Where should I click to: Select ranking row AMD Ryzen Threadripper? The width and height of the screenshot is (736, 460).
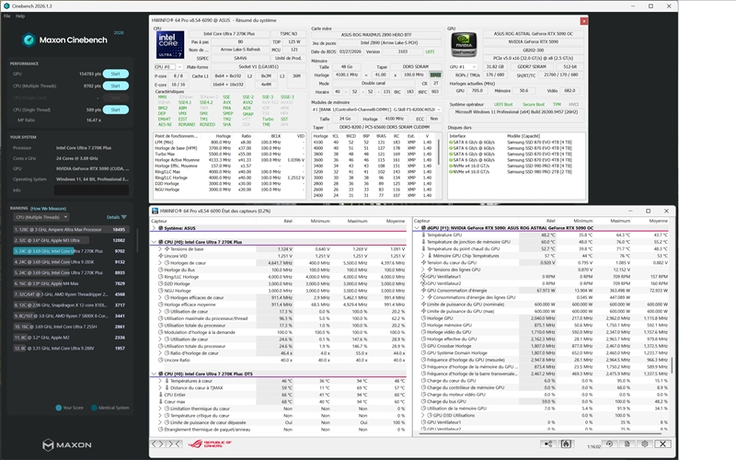coord(70,294)
